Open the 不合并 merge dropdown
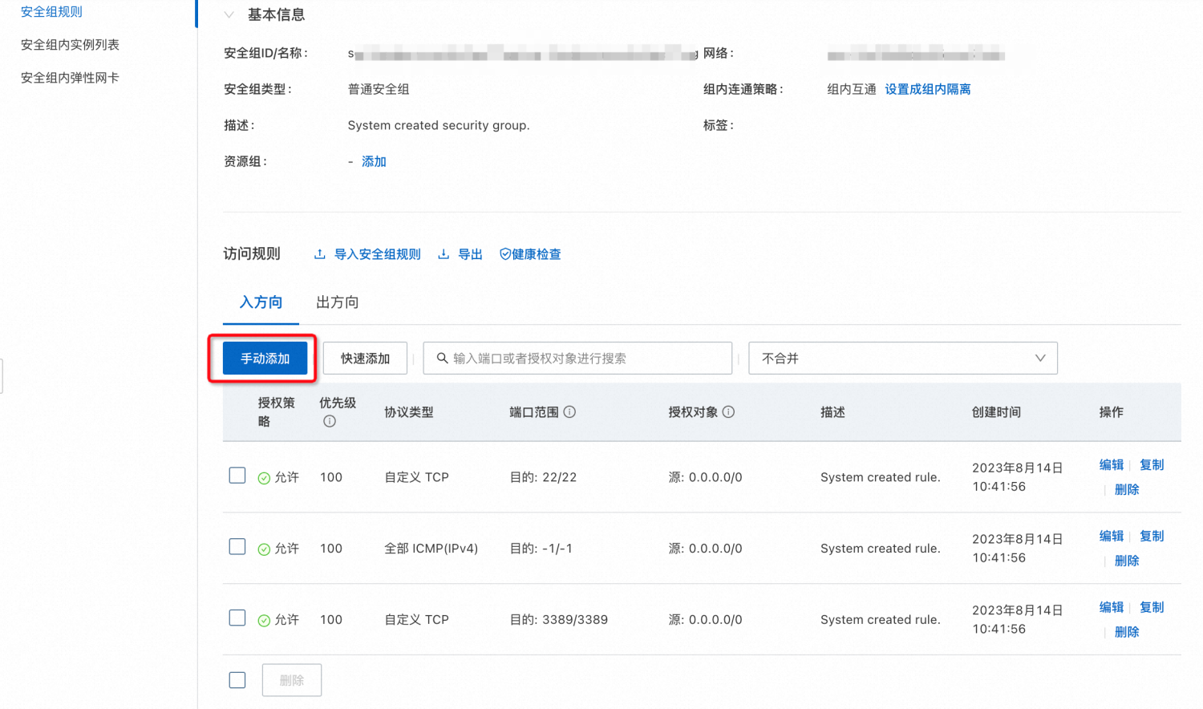 coord(903,359)
